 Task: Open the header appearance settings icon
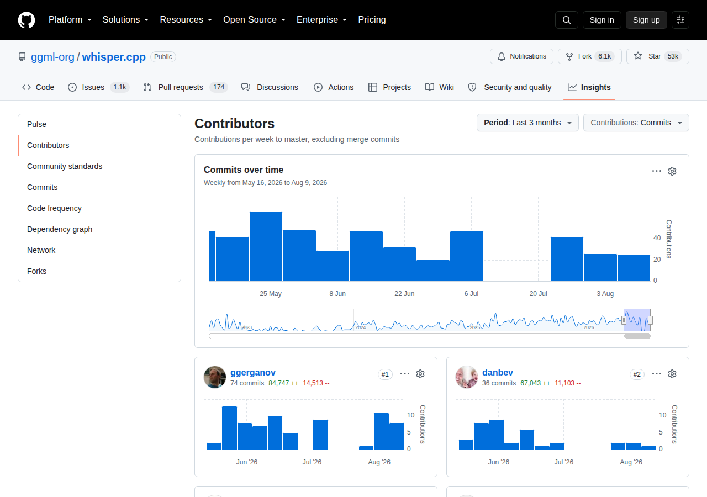(x=680, y=20)
